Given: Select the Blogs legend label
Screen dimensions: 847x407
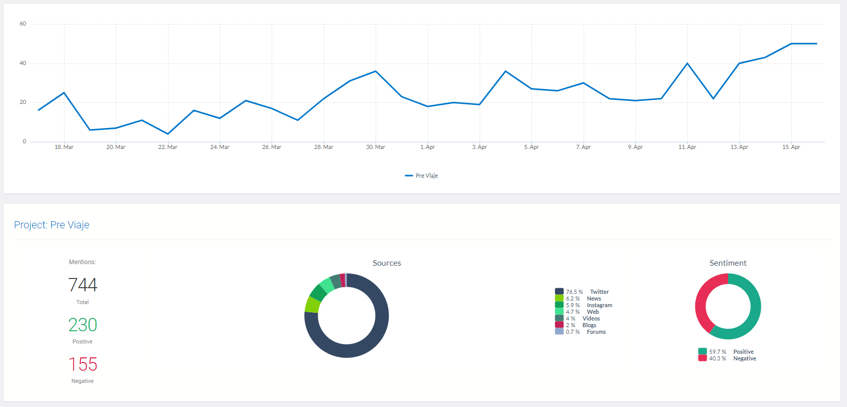Looking at the screenshot, I should [589, 325].
